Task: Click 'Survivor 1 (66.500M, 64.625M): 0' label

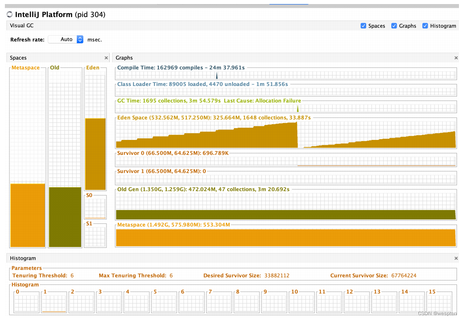Action: (x=162, y=171)
